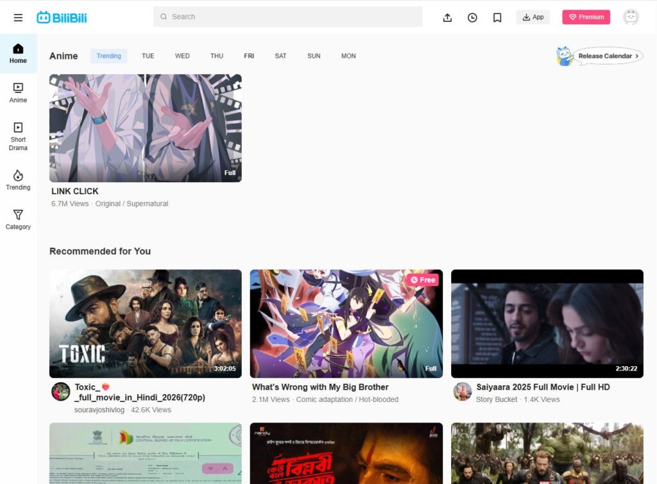Open Trending in sidebar
The width and height of the screenshot is (657, 484).
point(18,180)
